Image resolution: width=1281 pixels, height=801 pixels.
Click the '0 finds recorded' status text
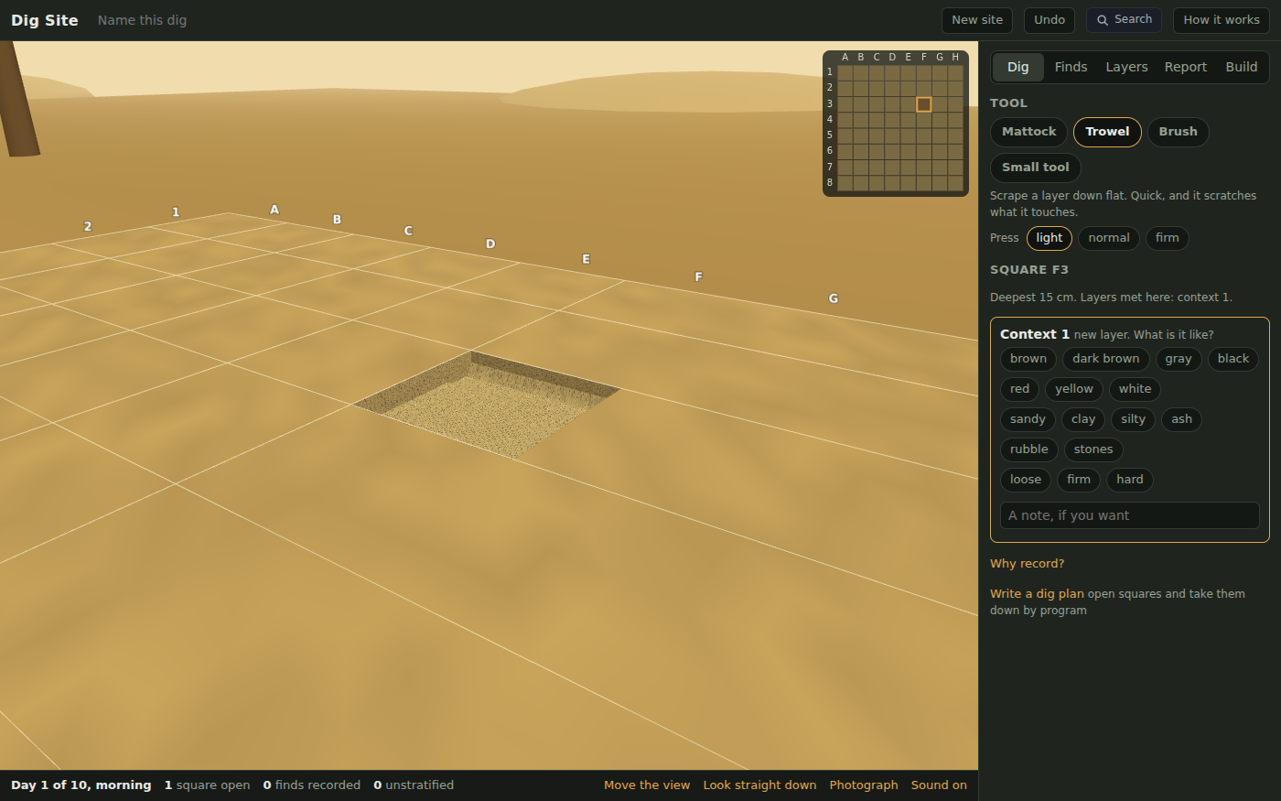point(312,785)
